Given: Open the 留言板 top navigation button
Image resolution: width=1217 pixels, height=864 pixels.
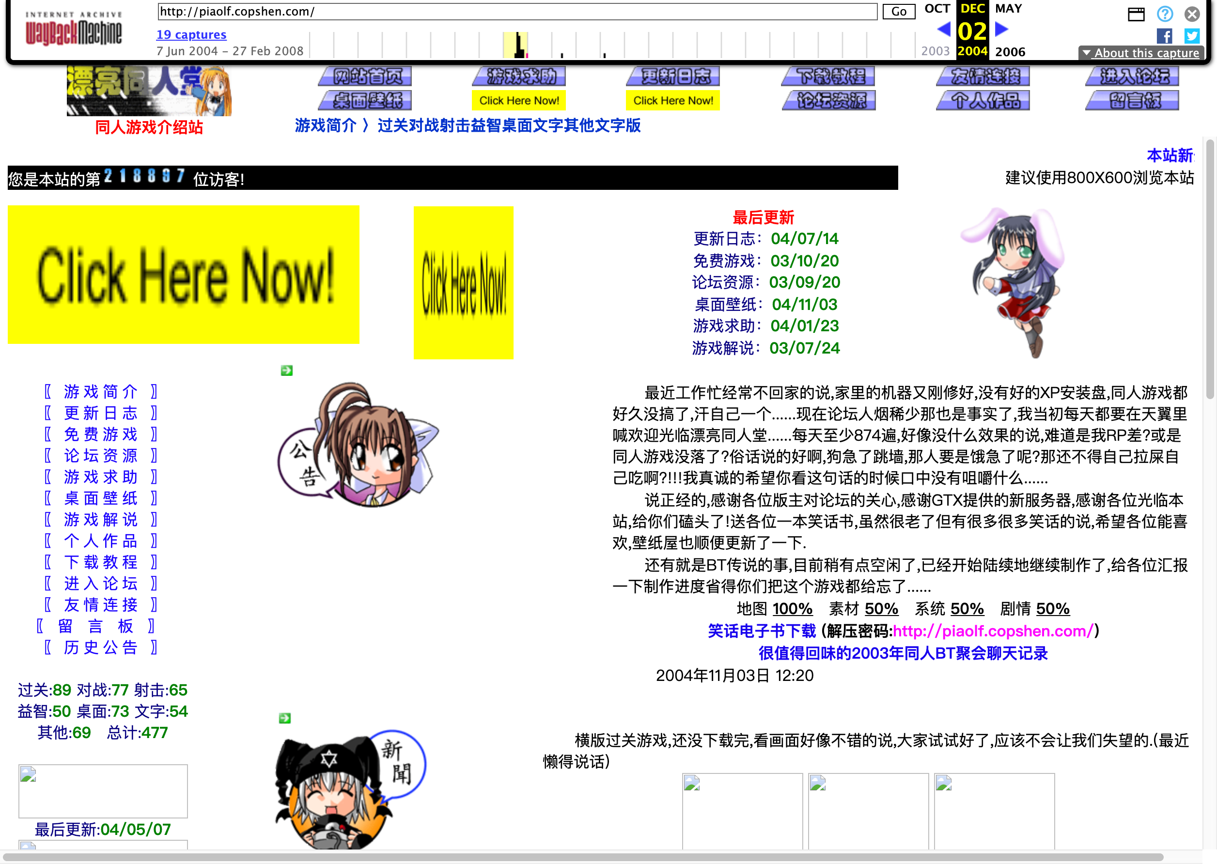Looking at the screenshot, I should pyautogui.click(x=1132, y=101).
